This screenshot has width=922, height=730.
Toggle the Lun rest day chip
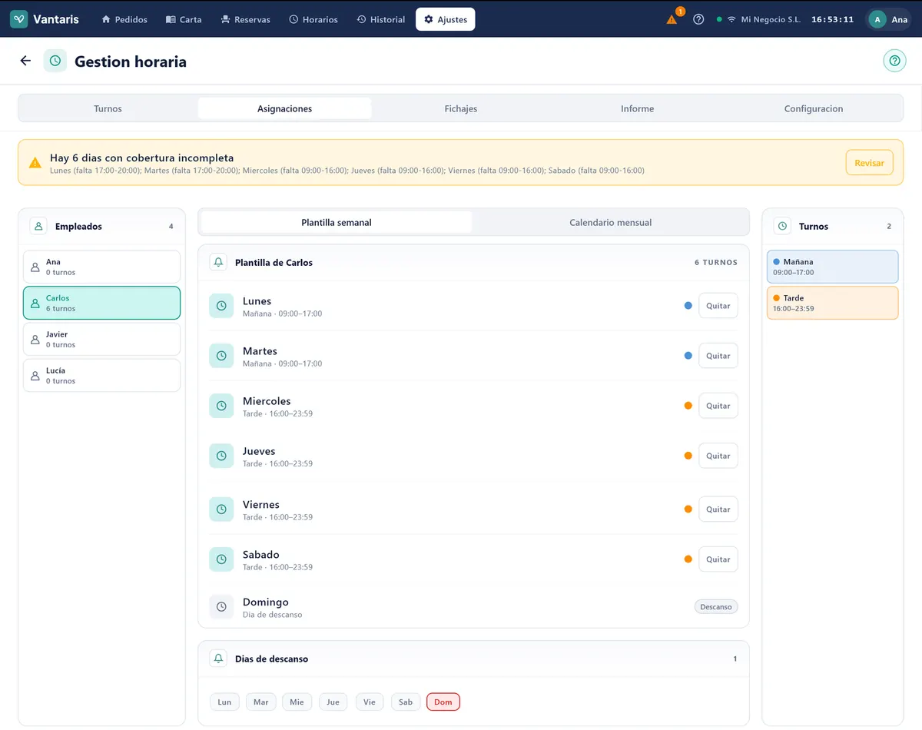[x=224, y=702]
